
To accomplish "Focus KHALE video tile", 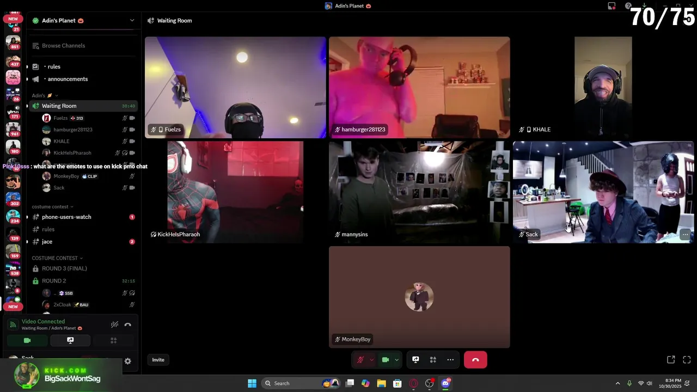I will (603, 87).
